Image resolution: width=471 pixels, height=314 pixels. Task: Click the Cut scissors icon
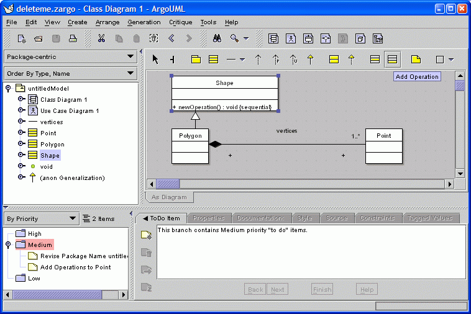click(101, 38)
